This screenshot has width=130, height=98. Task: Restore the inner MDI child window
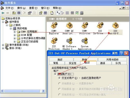[x=124, y=8]
